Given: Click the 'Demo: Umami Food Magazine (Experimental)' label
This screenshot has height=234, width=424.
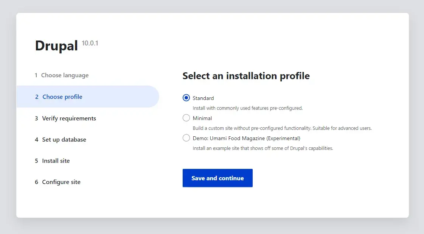Looking at the screenshot, I should point(246,138).
